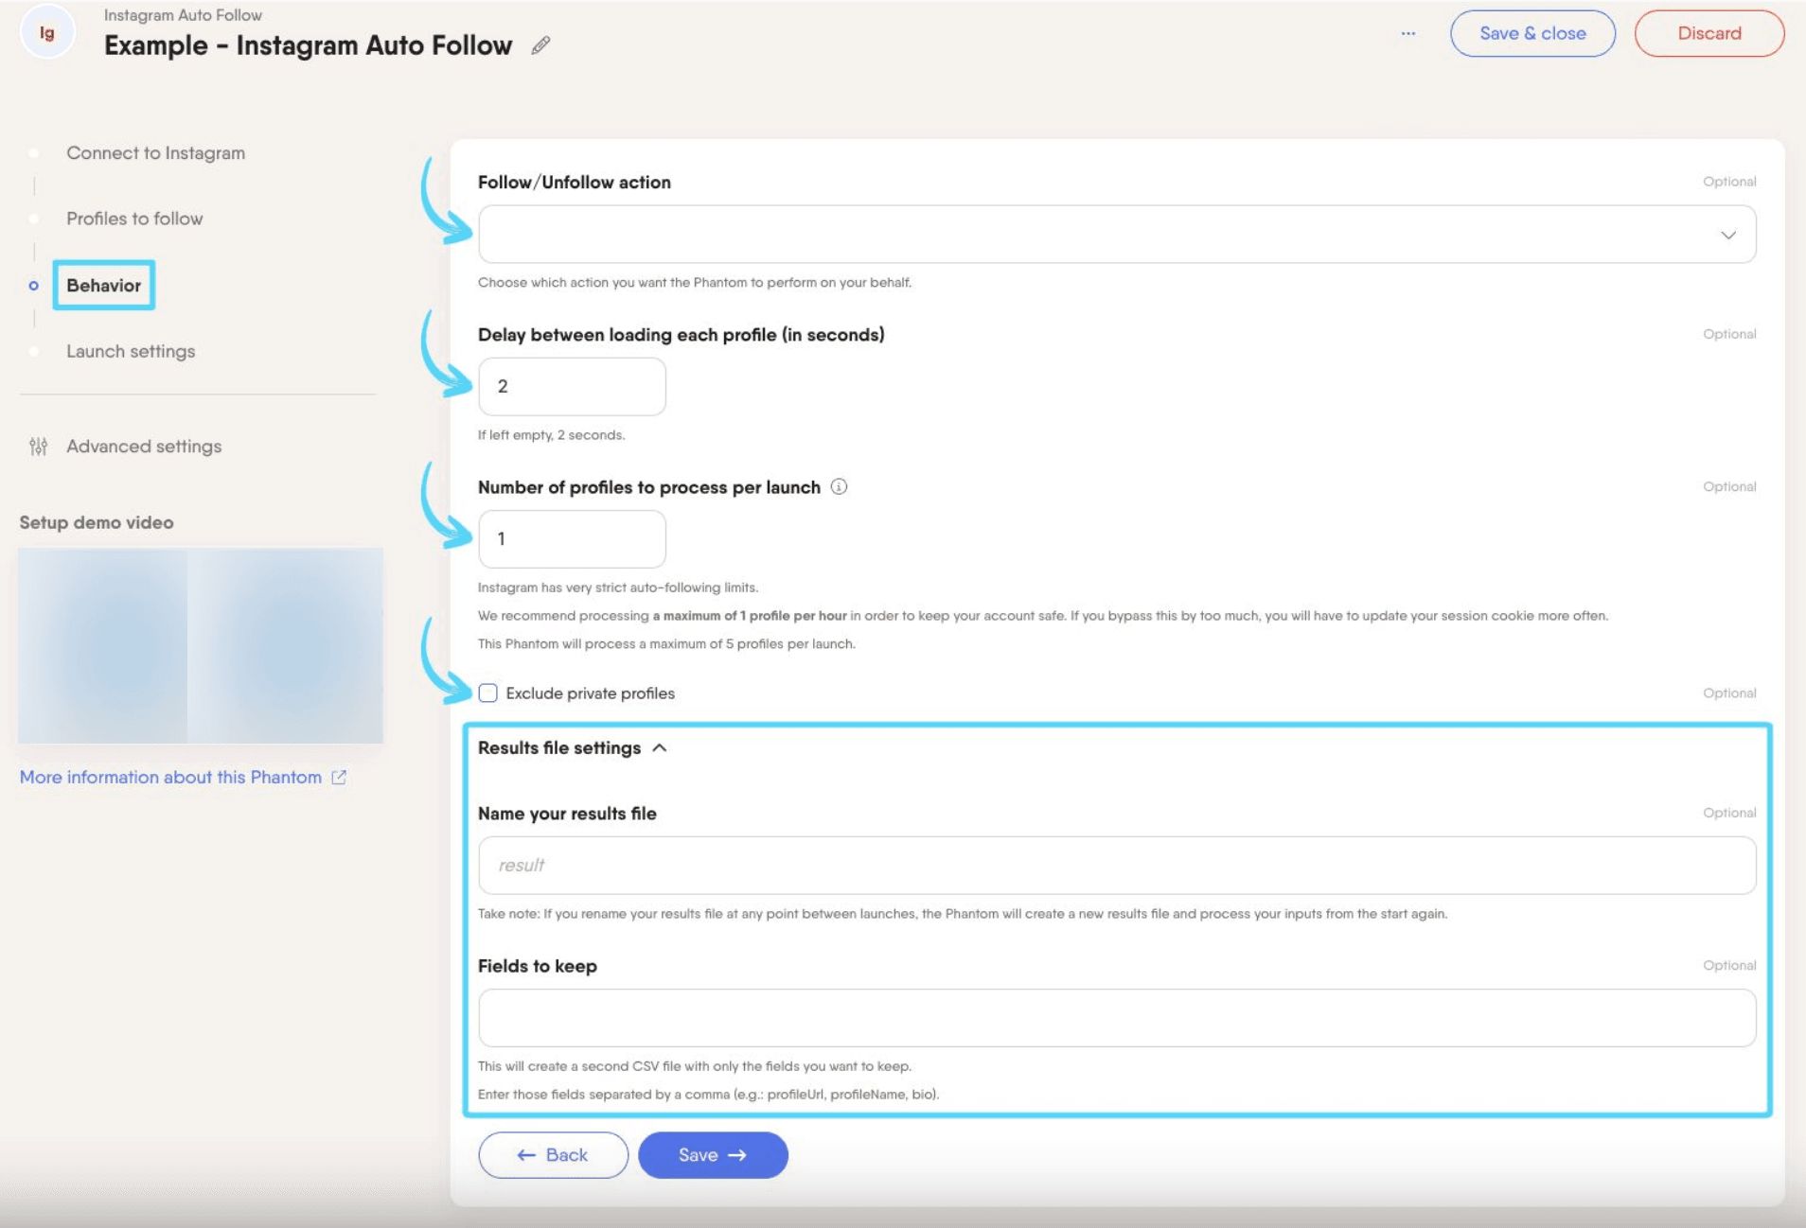The width and height of the screenshot is (1806, 1228).
Task: Click Save & close button
Action: 1532,33
